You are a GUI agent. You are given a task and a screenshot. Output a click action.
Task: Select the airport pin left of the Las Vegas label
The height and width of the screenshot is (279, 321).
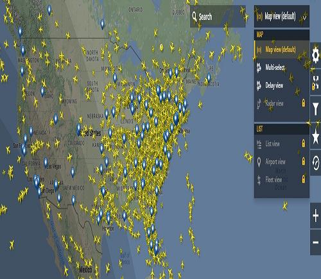46,162
